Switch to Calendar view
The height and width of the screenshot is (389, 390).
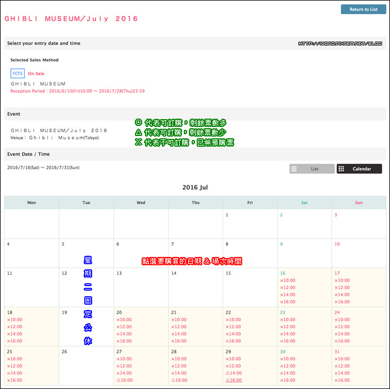click(x=359, y=169)
